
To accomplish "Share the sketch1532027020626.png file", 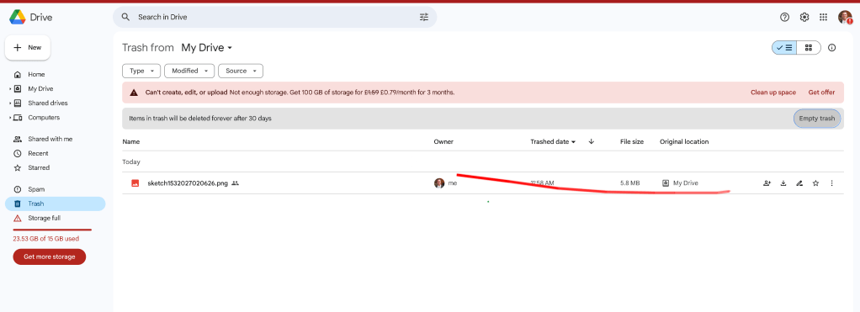I will click(767, 183).
